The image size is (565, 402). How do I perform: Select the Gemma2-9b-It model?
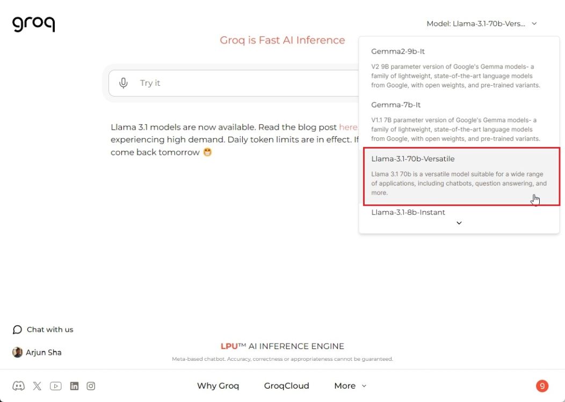(459, 68)
